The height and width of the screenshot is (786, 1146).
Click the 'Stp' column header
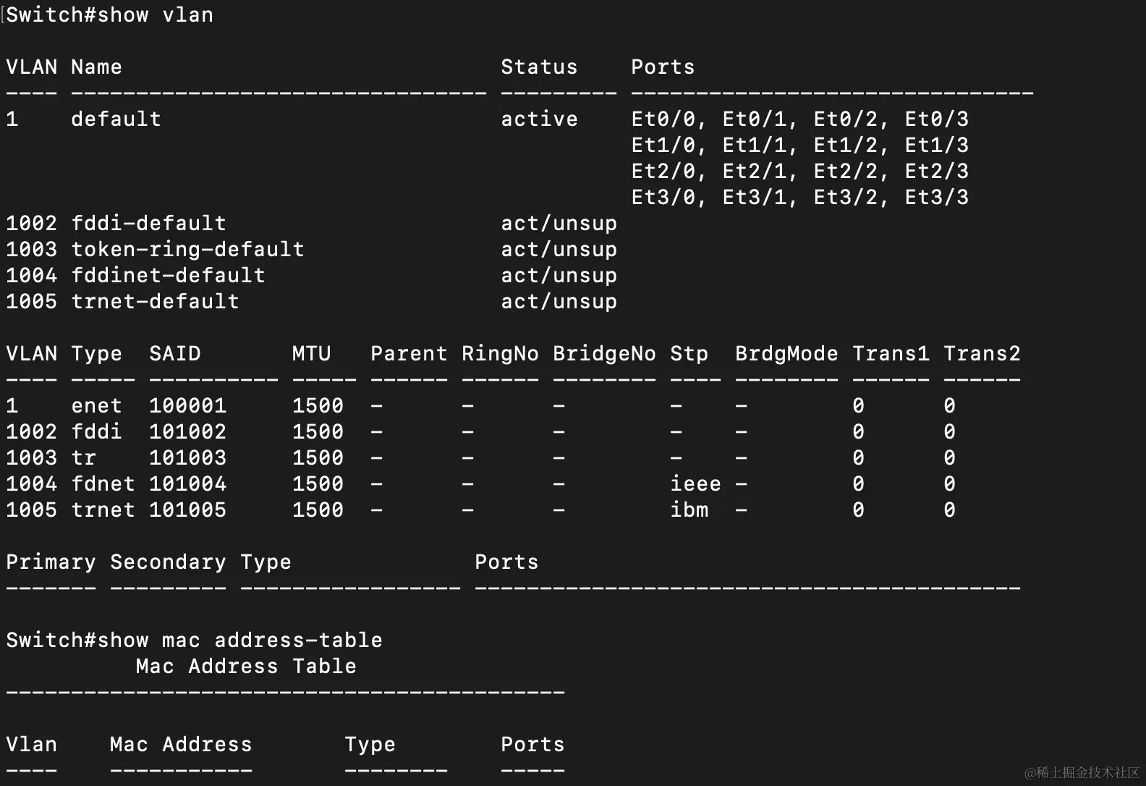pyautogui.click(x=689, y=354)
